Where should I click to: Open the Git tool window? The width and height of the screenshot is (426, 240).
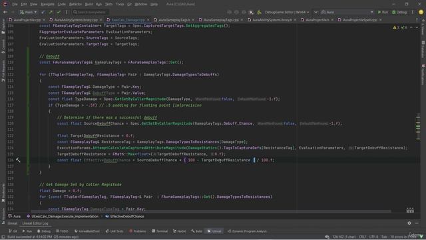[13, 231]
